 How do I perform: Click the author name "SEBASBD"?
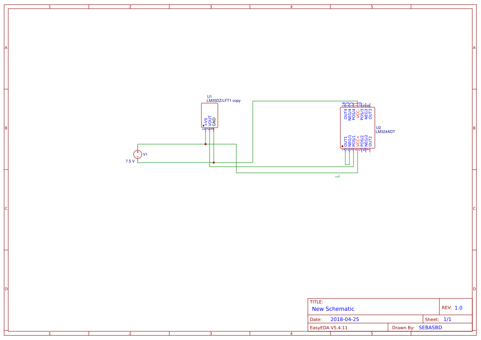pyautogui.click(x=430, y=328)
